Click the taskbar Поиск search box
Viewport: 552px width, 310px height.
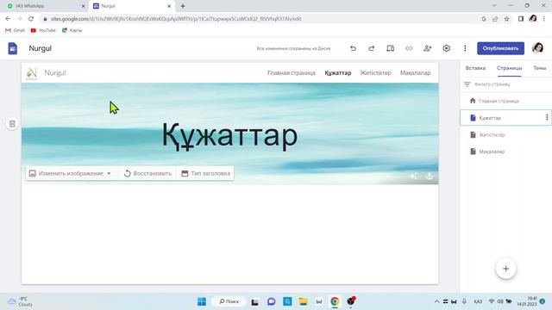[x=229, y=301]
